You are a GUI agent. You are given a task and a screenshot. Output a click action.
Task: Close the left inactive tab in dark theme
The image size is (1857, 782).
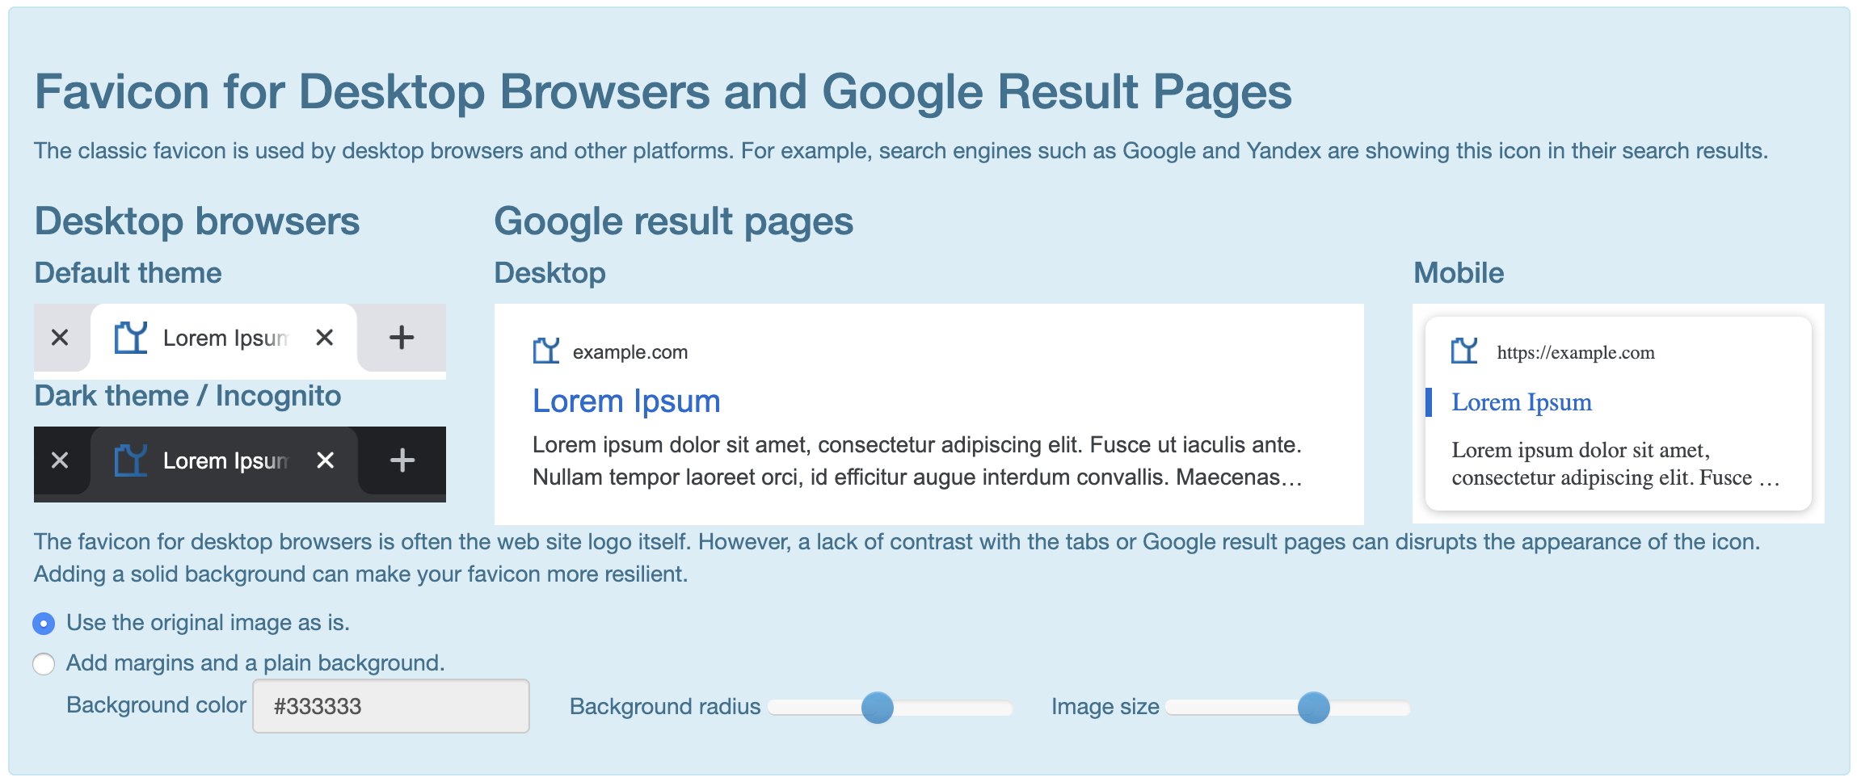[60, 460]
